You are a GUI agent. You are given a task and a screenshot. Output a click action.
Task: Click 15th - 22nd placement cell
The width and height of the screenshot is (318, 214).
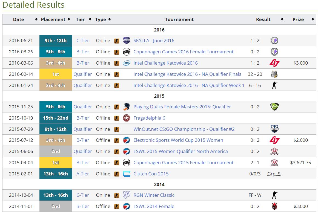tap(56, 118)
